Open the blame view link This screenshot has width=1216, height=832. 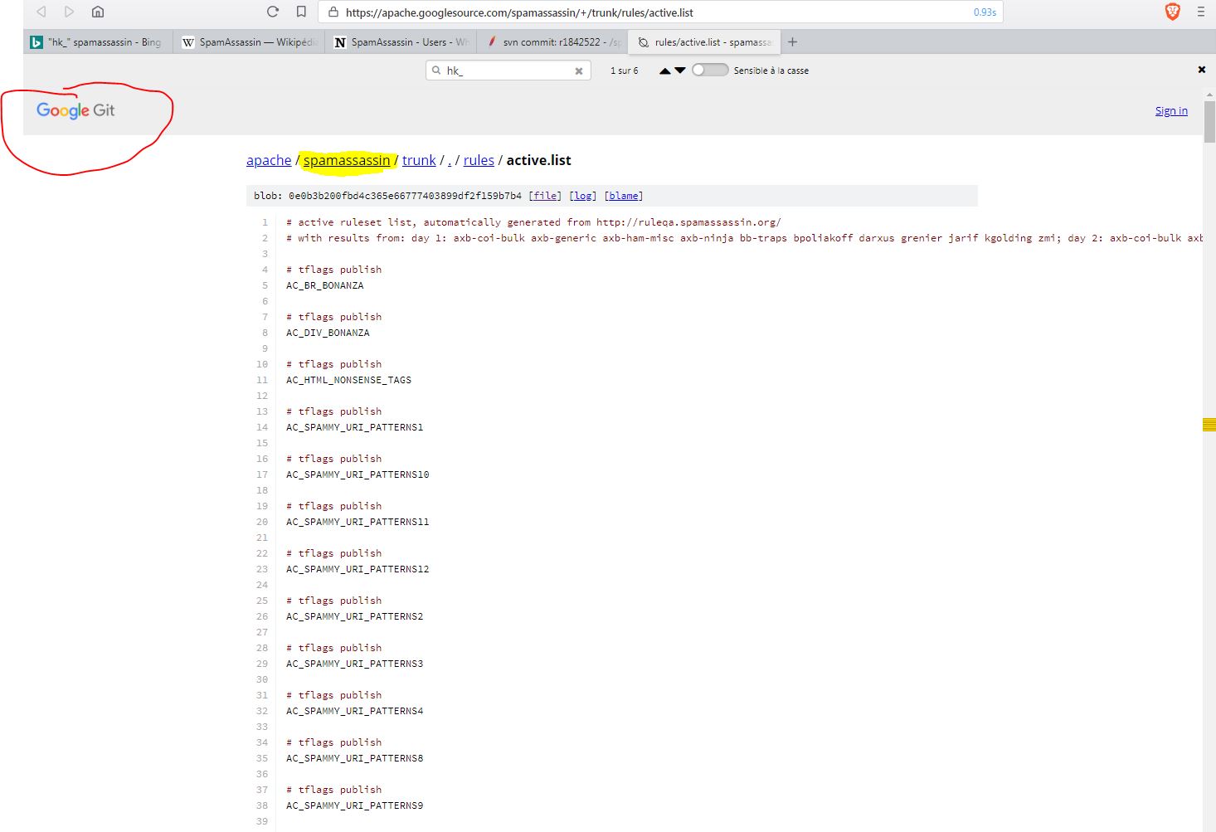[x=624, y=196]
